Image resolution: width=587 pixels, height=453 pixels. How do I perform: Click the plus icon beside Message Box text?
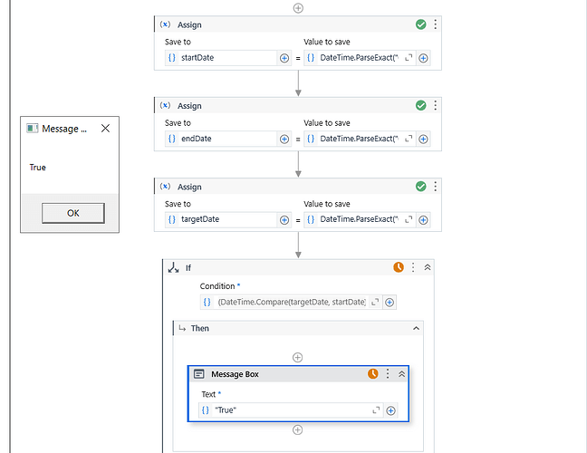coord(391,410)
